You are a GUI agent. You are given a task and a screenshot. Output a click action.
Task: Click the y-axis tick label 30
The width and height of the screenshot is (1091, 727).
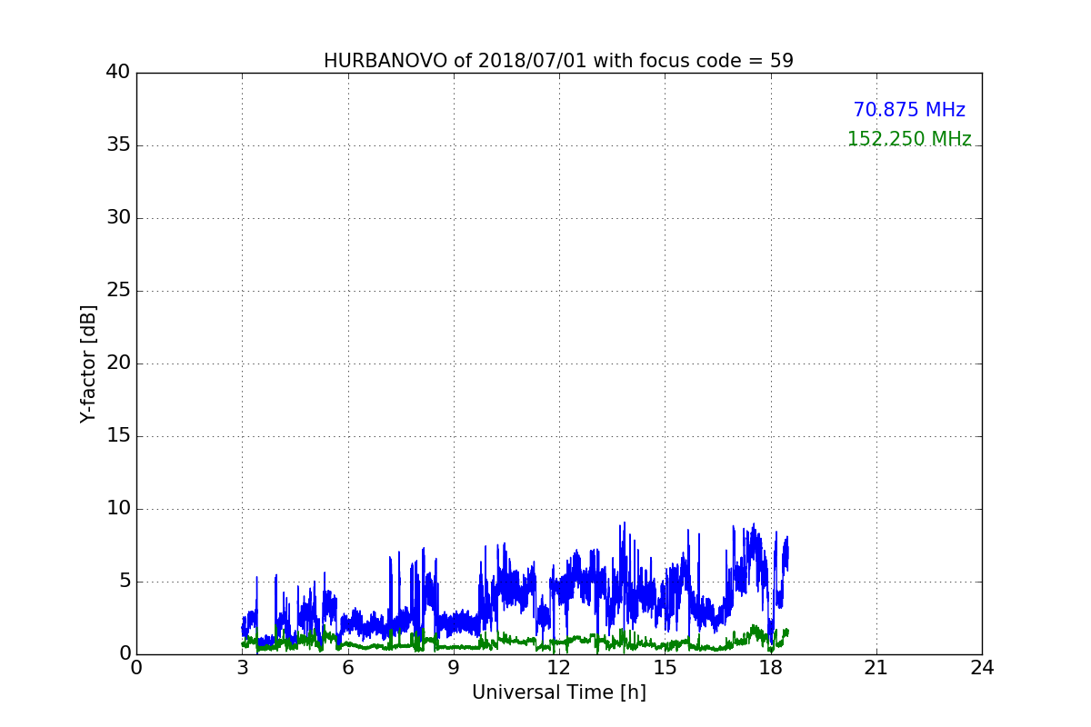point(118,218)
